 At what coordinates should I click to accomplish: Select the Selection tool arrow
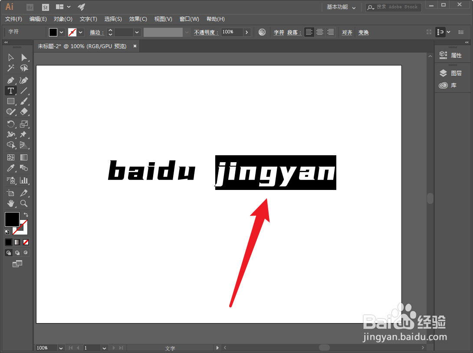pos(11,57)
